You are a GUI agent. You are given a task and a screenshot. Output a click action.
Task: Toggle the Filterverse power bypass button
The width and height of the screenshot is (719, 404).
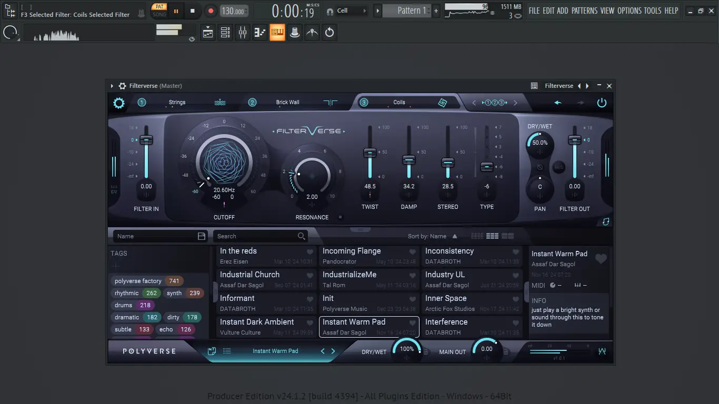[602, 103]
